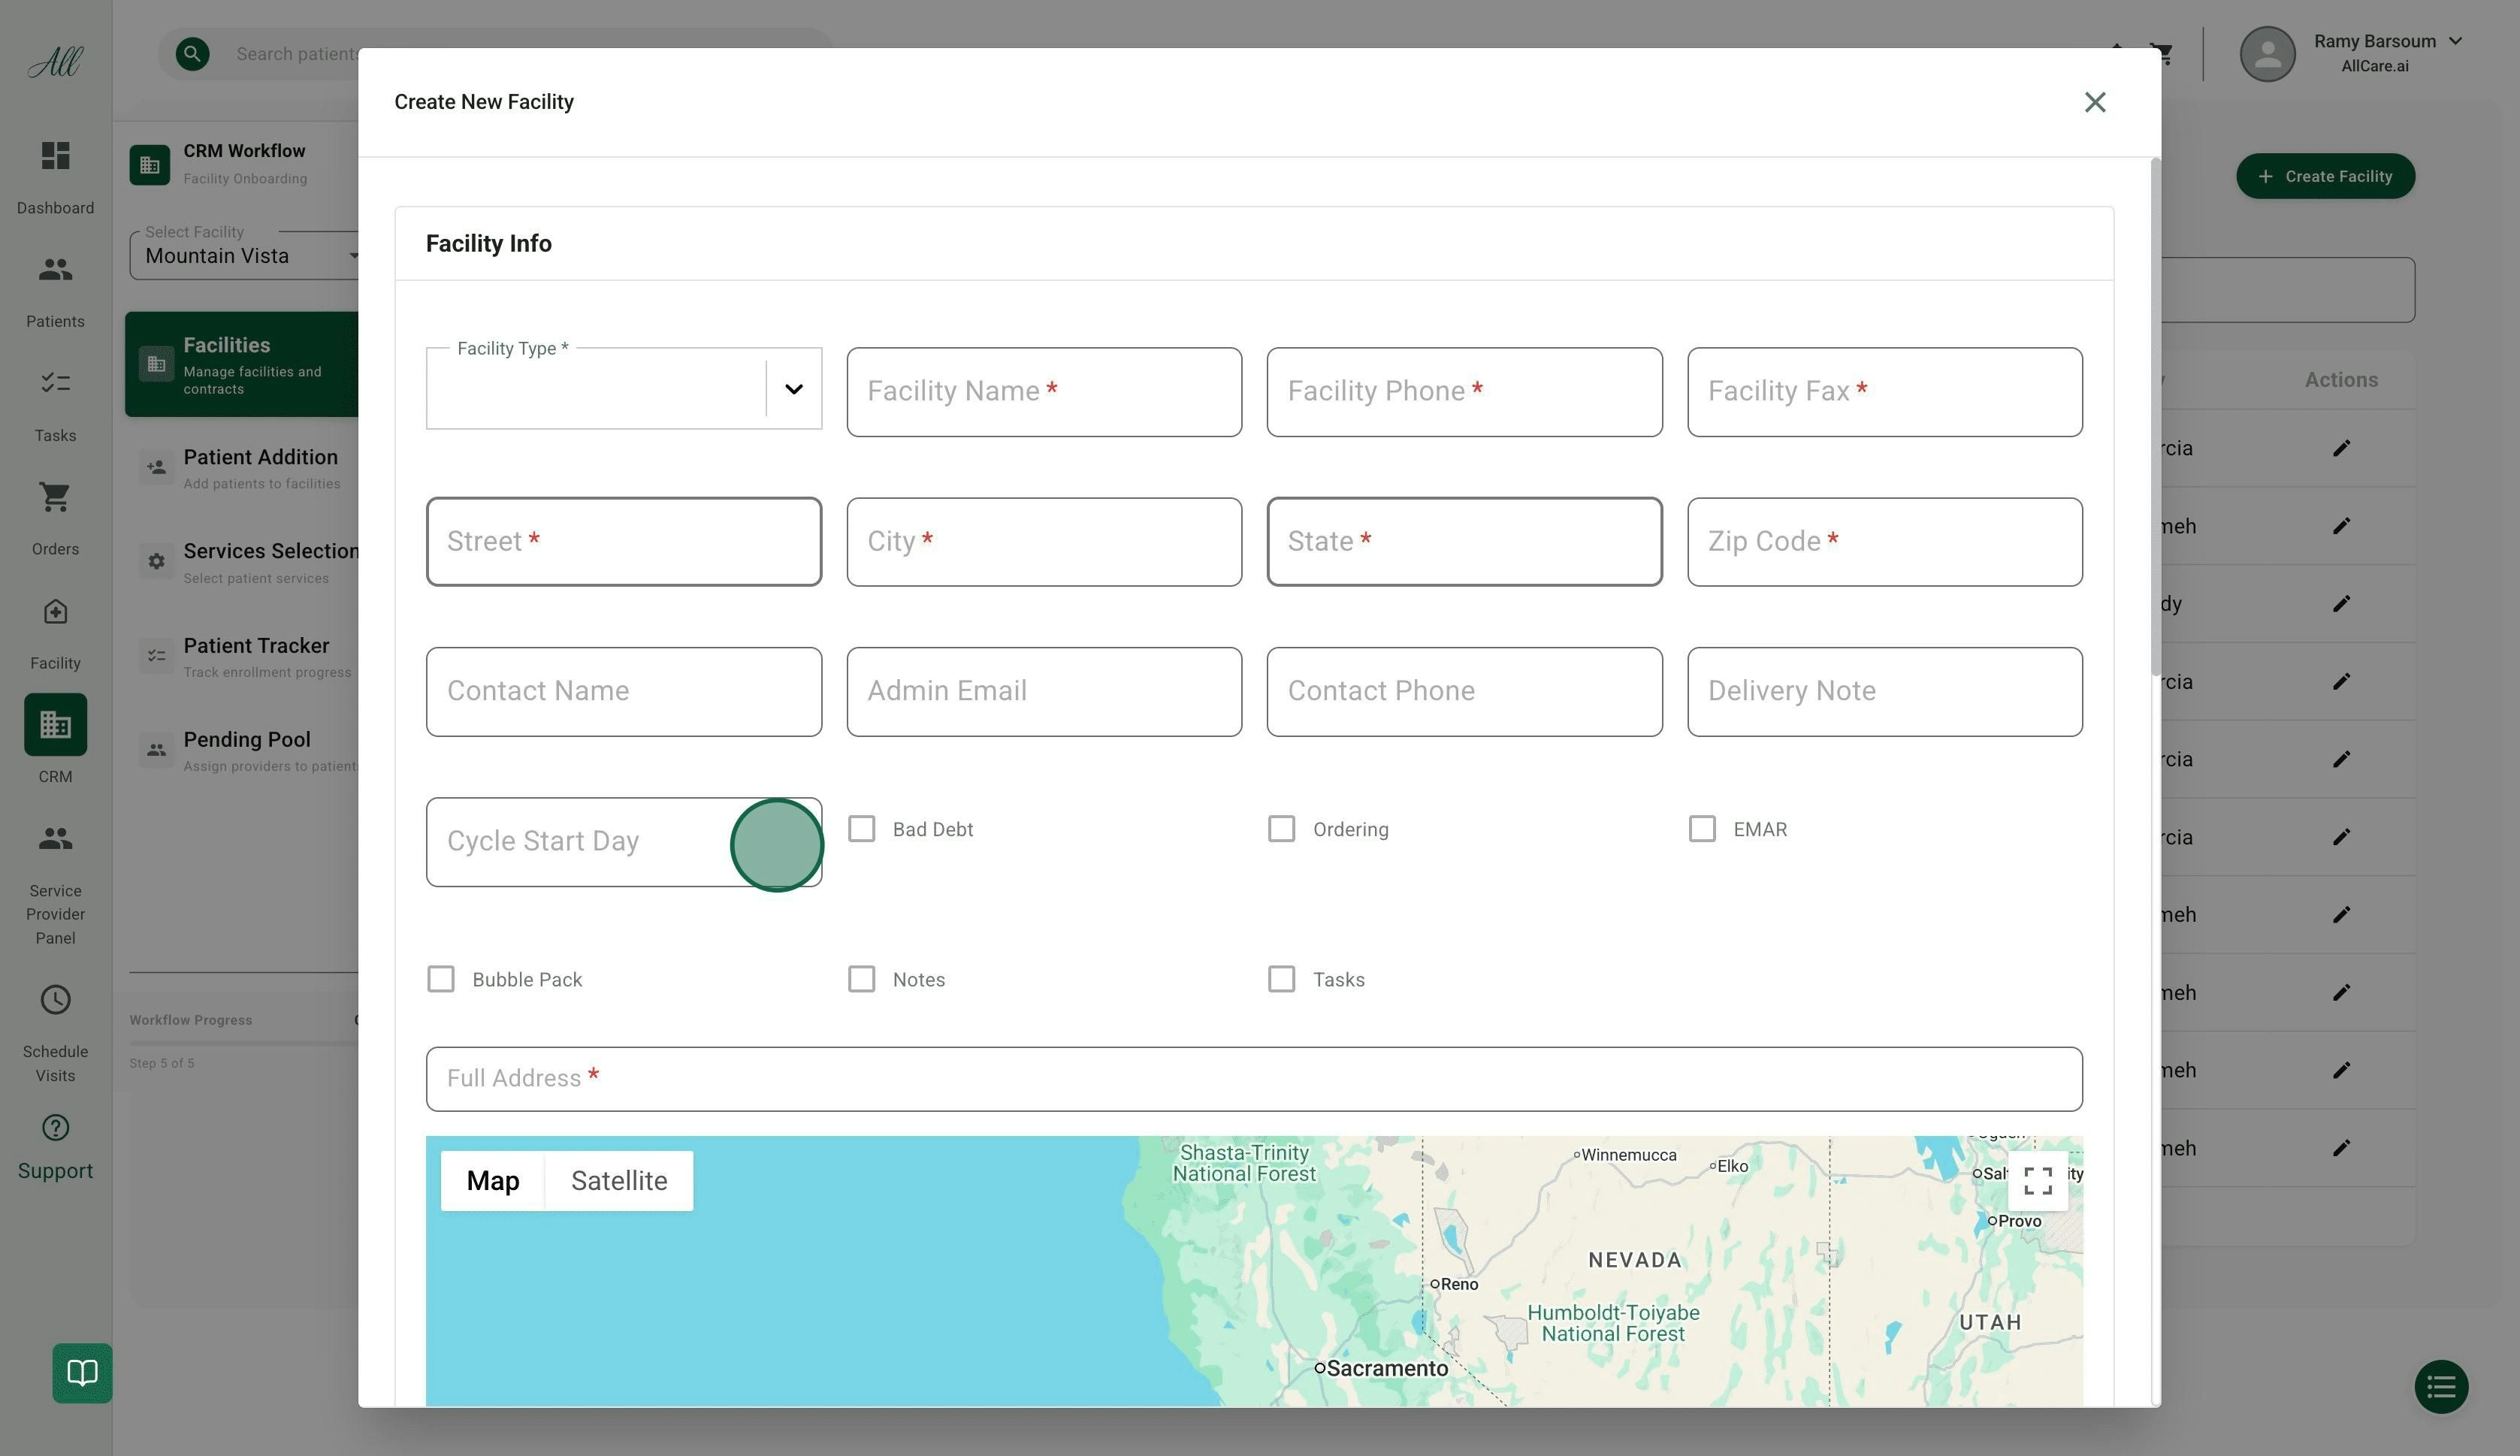2520x1456 pixels.
Task: Select the Map view tab
Action: (493, 1181)
